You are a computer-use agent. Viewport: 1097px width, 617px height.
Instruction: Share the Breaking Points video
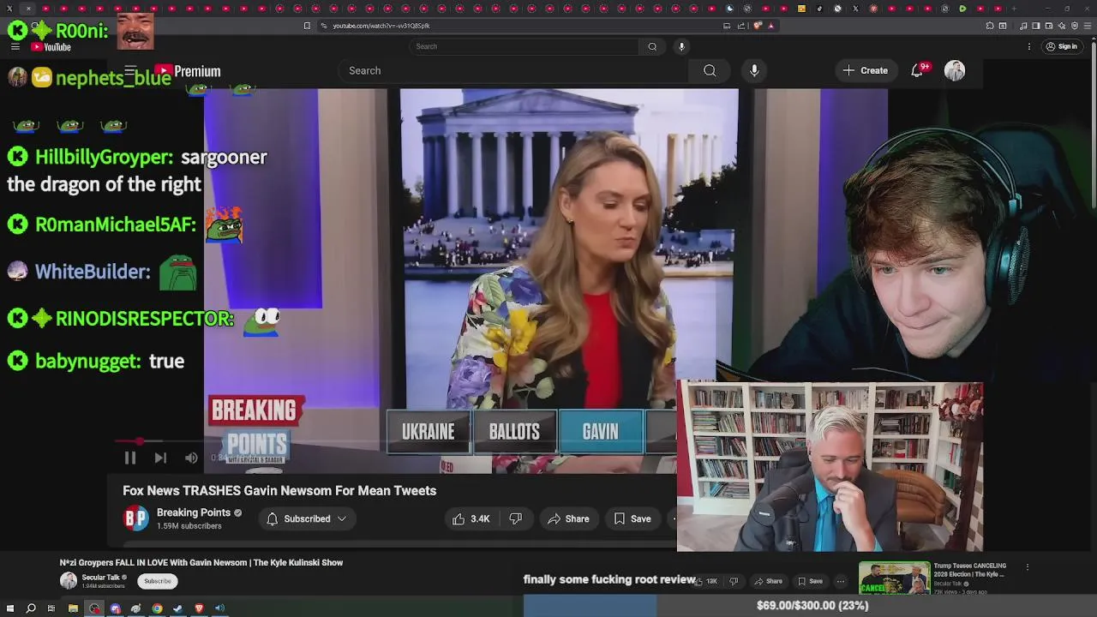pos(568,518)
